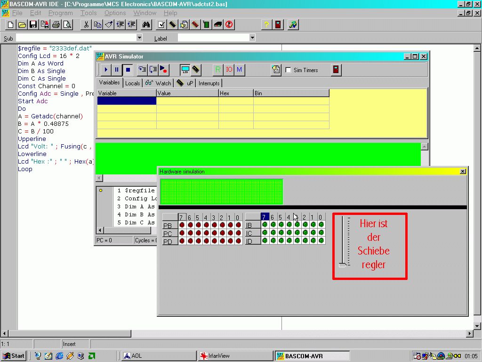Screen dimensions: 482x362
Task: Save the file using the floppy icon
Action: tap(33, 25)
